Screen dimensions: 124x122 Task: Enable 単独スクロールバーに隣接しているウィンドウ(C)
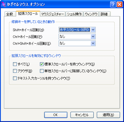tap(42, 71)
